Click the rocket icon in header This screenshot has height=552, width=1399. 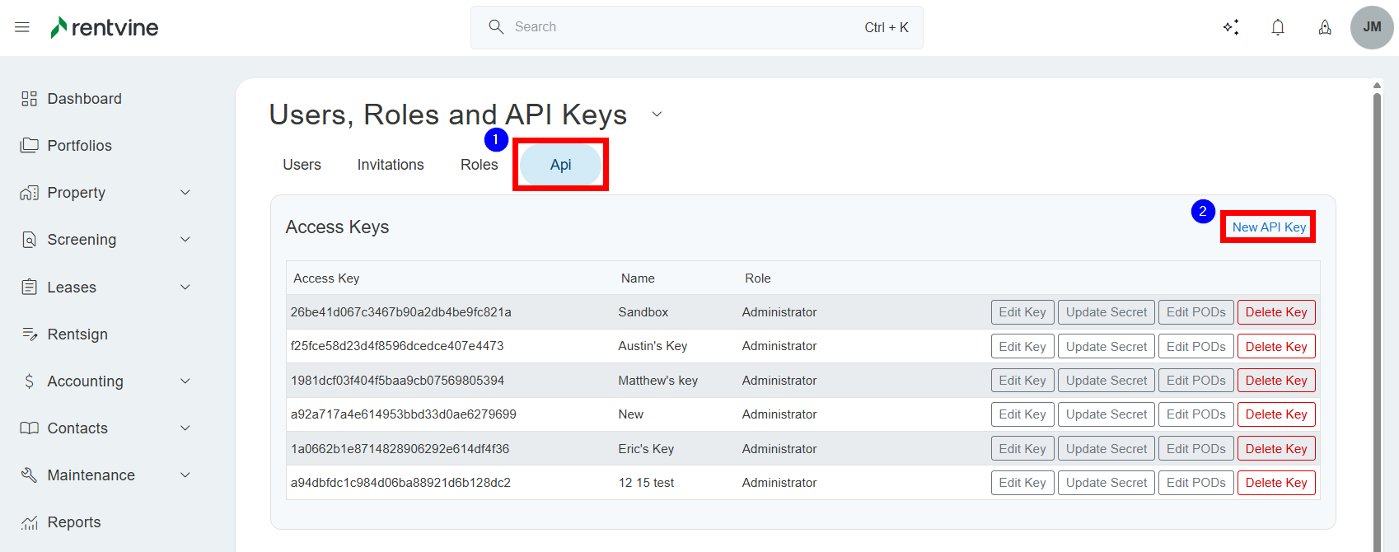[x=1325, y=27]
